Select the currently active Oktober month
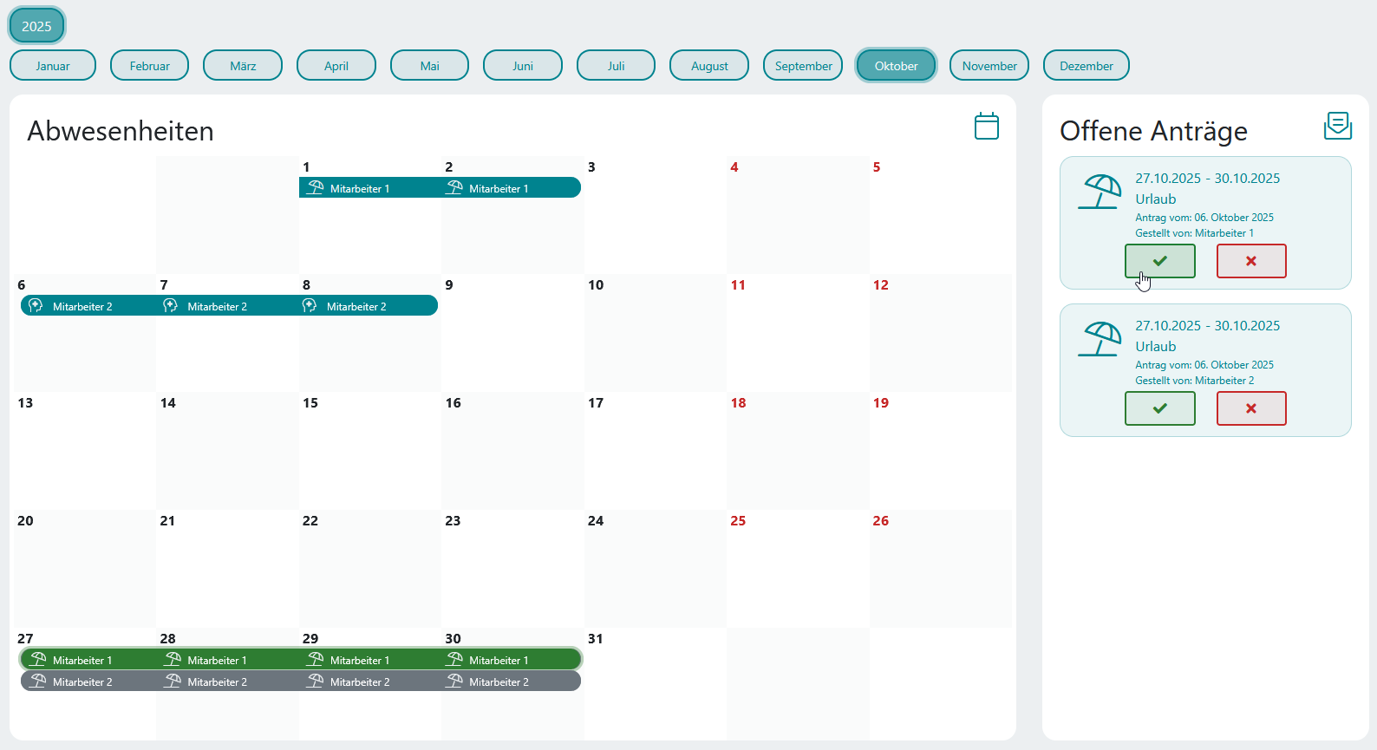This screenshot has height=750, width=1377. coord(896,66)
